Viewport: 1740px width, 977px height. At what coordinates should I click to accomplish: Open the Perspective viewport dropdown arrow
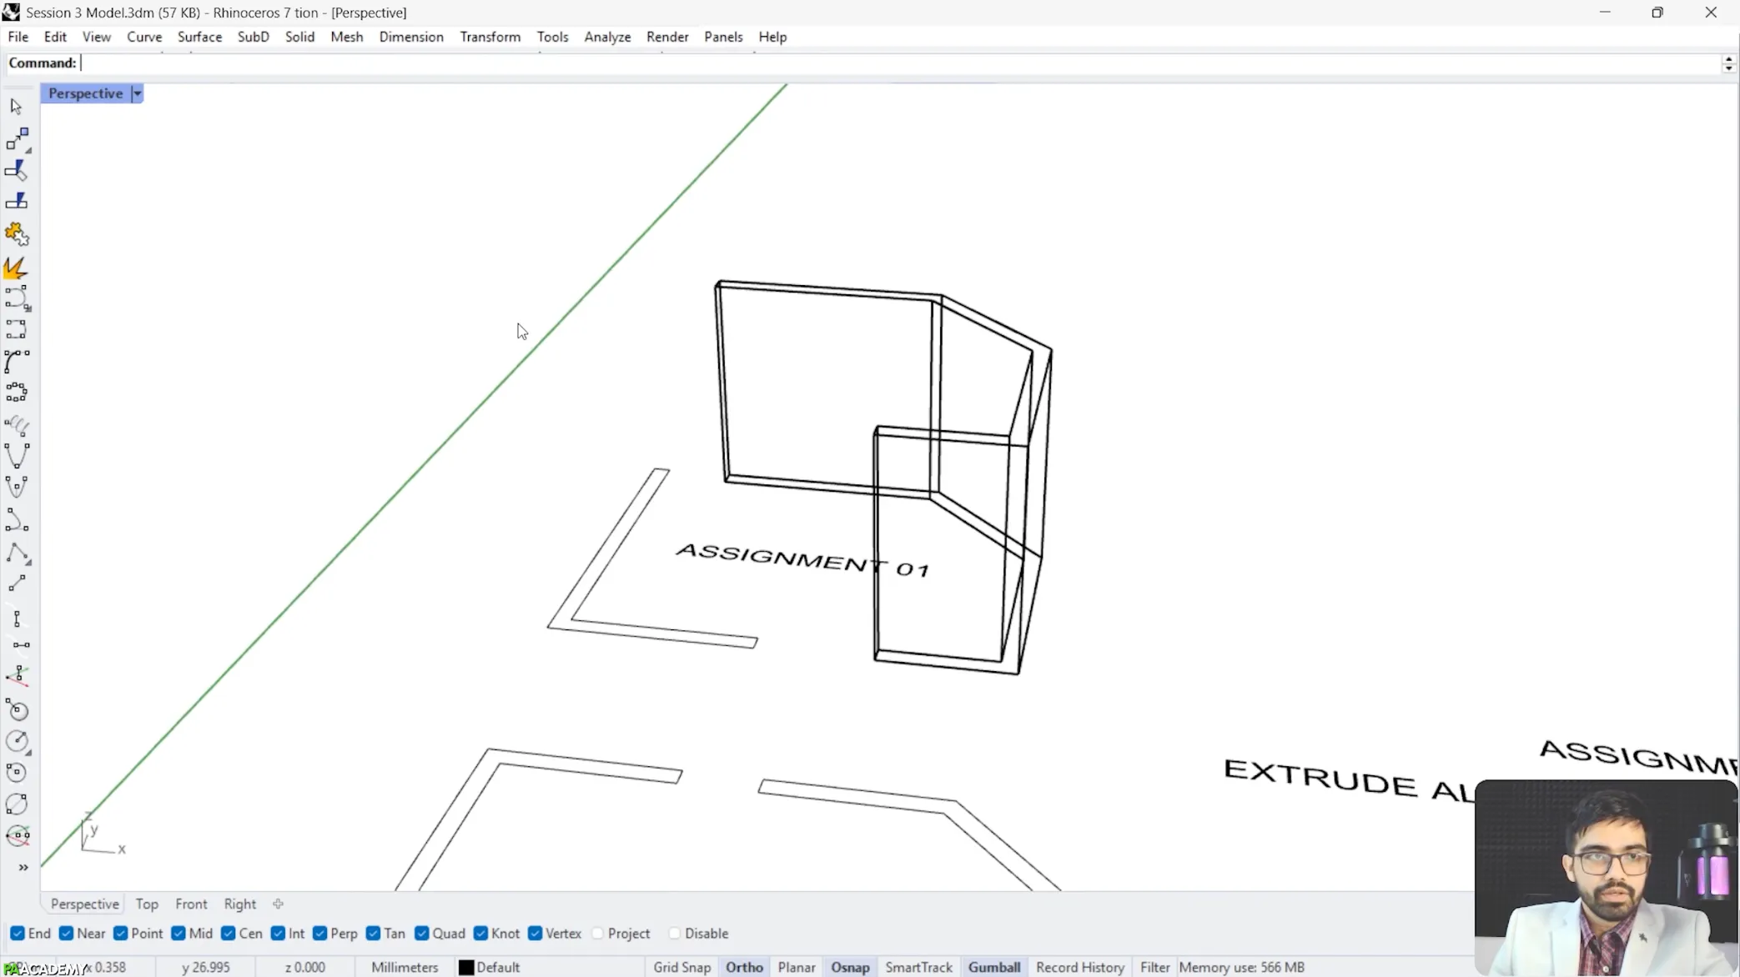click(138, 93)
